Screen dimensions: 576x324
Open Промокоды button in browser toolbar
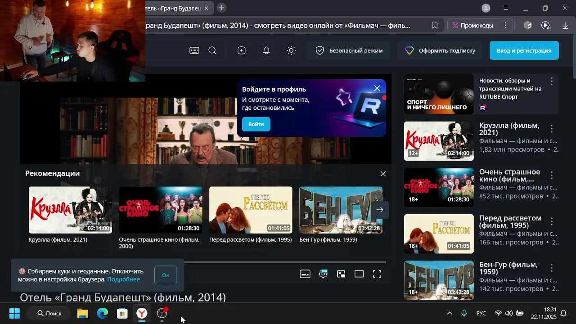coord(472,26)
